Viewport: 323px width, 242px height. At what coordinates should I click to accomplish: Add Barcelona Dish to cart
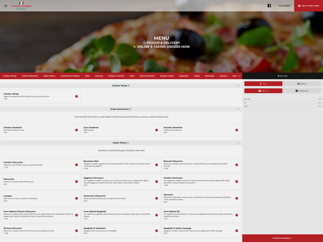pyautogui.click(x=157, y=165)
